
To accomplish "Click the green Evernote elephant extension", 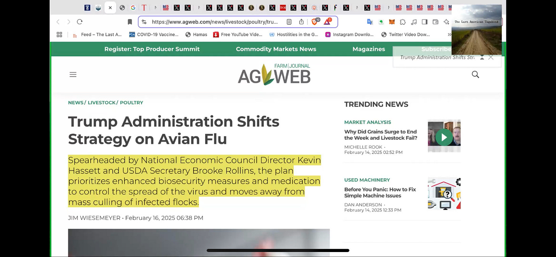I will point(381,22).
